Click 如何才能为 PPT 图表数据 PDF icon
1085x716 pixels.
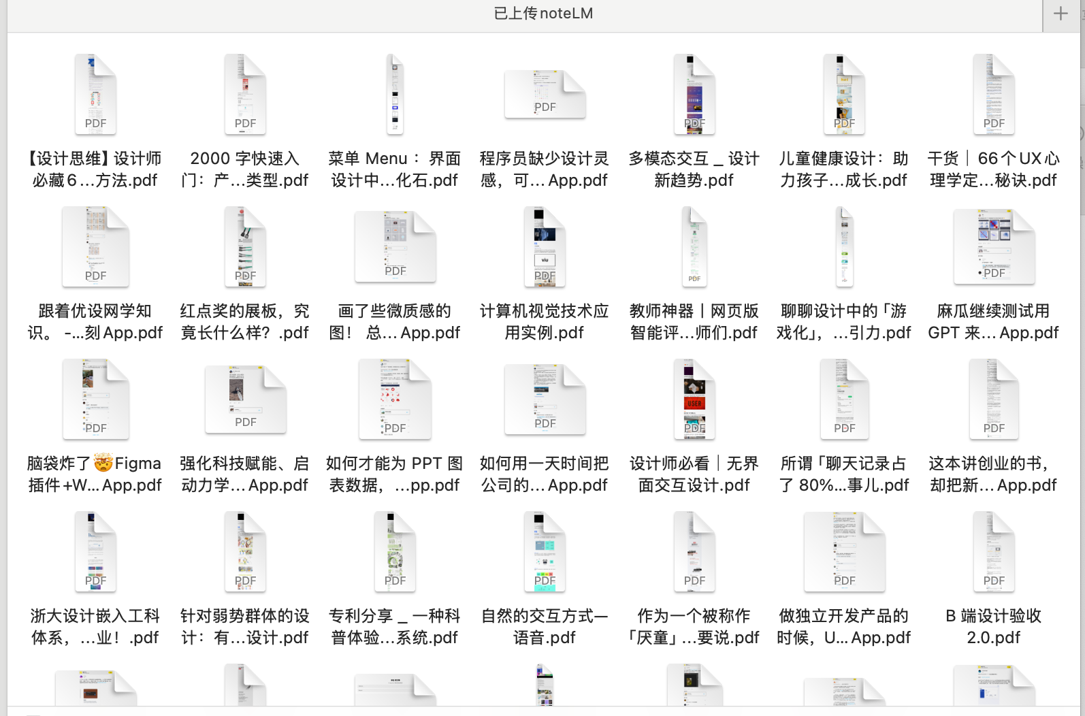(x=395, y=399)
